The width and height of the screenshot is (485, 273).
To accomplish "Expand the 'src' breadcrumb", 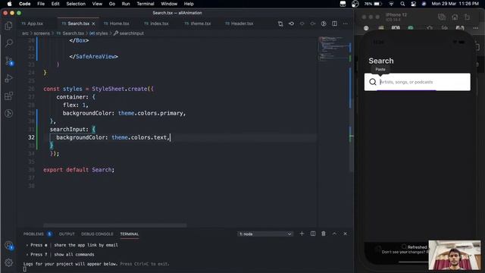I will [x=25, y=33].
